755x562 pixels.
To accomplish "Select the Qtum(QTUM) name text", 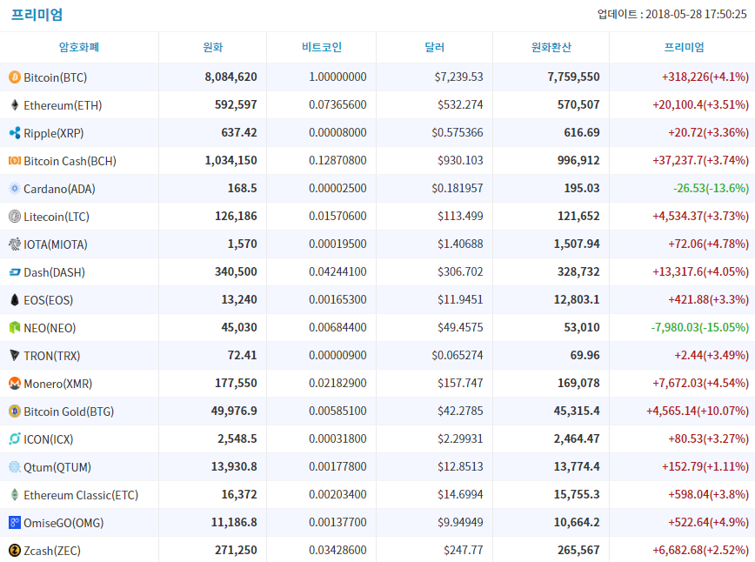I will click(57, 468).
